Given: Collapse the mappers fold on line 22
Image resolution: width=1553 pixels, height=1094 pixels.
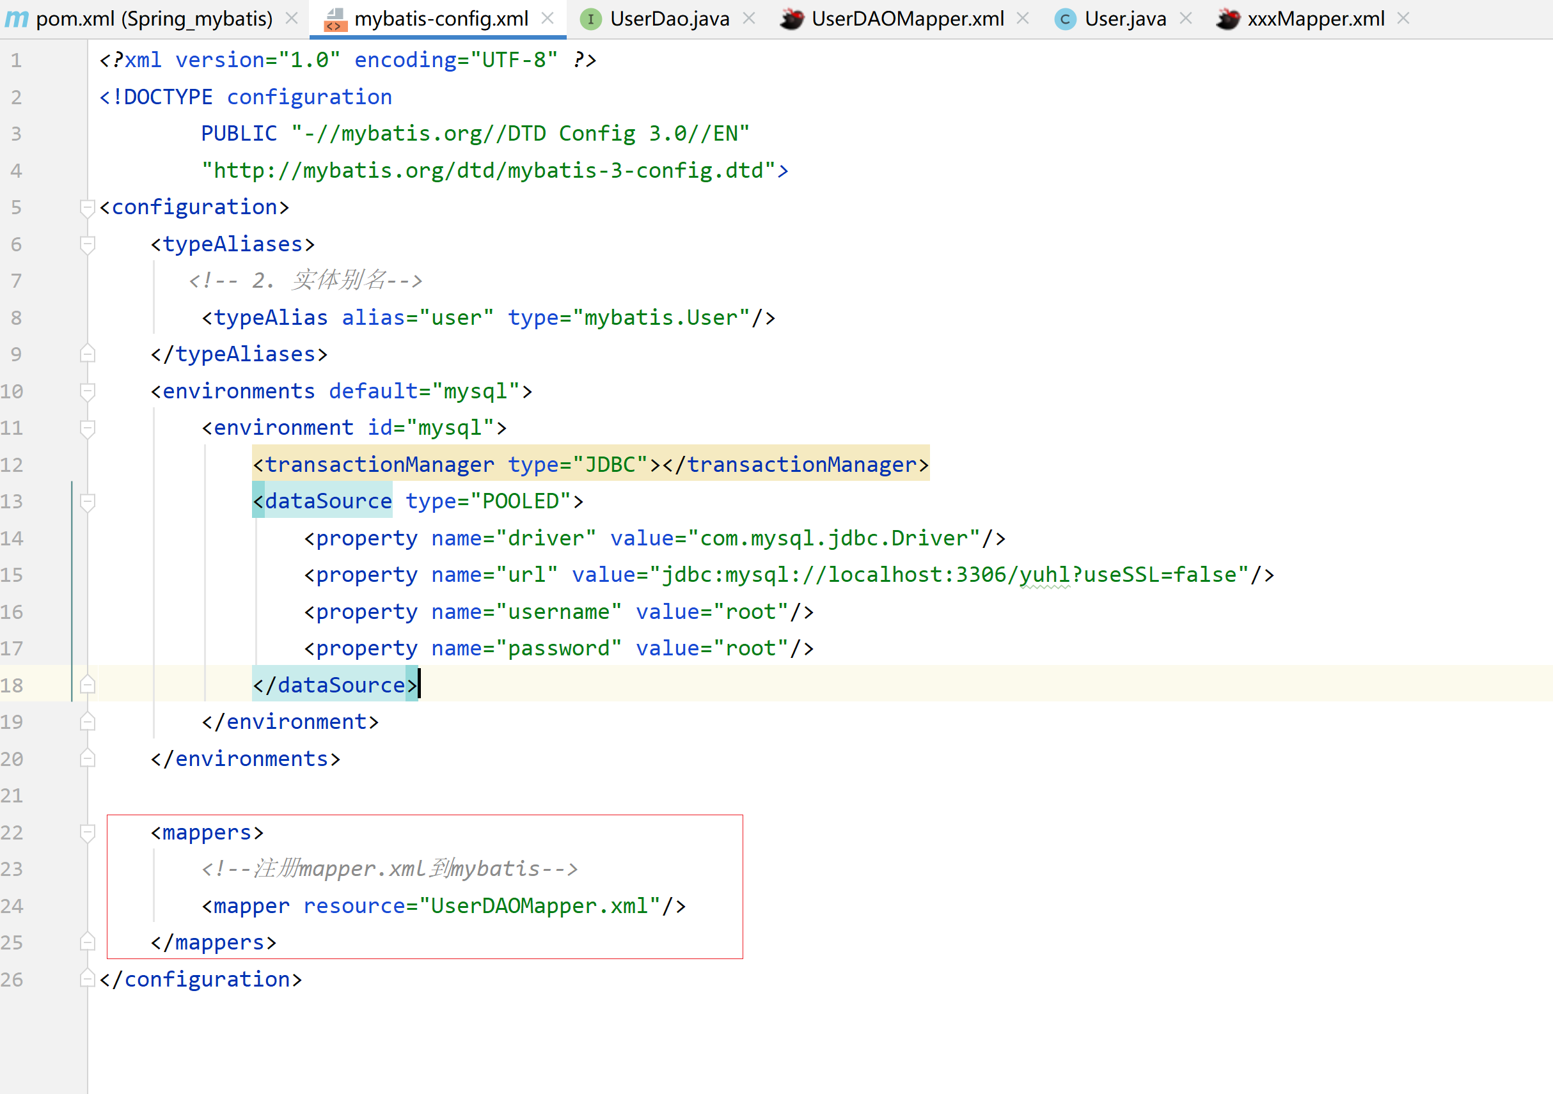Looking at the screenshot, I should pos(87,832).
